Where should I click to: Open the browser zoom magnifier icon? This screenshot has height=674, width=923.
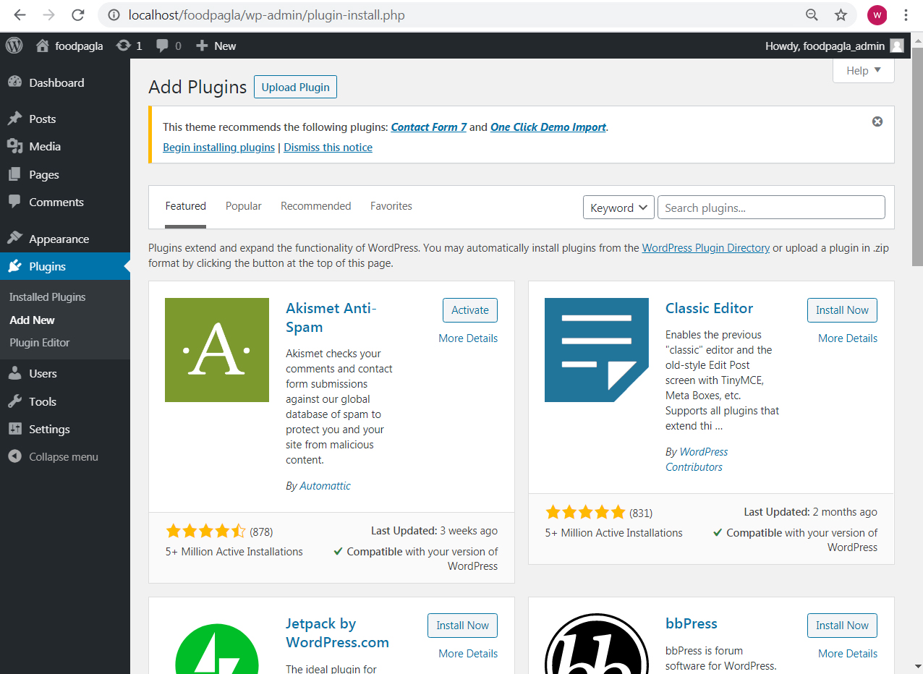coord(812,14)
